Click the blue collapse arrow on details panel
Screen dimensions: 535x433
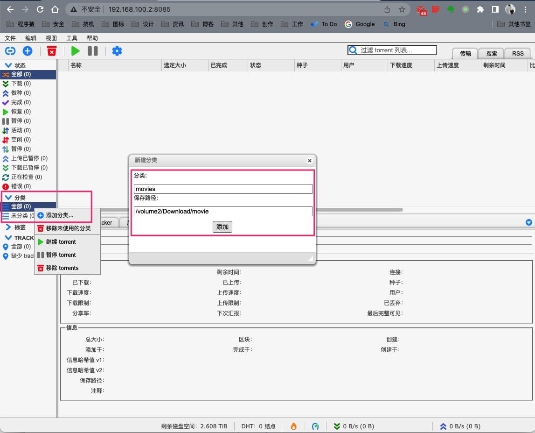[528, 222]
